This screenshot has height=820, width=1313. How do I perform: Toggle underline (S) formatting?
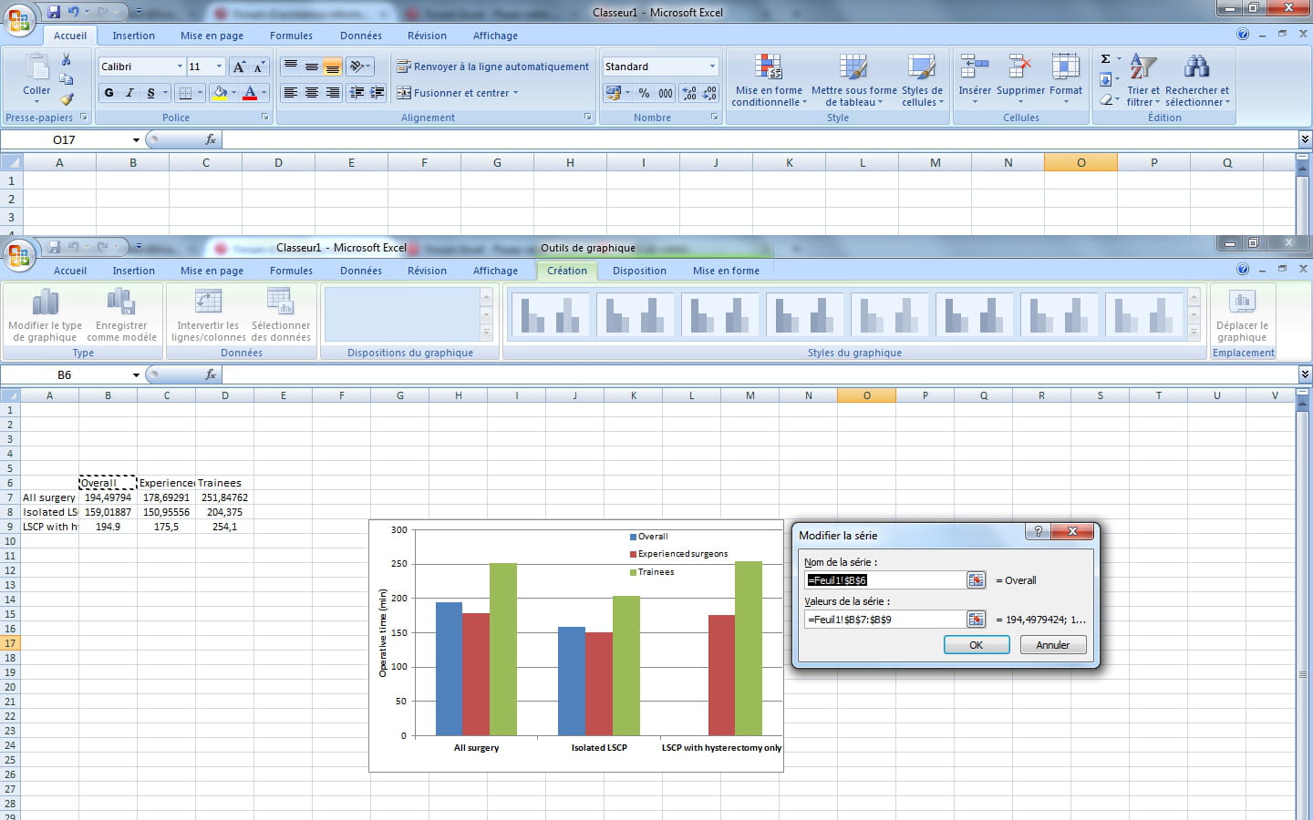150,93
